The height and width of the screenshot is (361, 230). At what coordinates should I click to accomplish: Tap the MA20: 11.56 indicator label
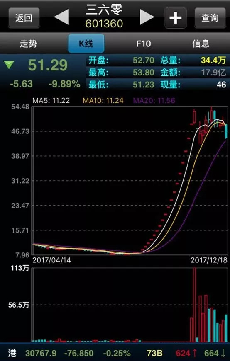point(154,100)
